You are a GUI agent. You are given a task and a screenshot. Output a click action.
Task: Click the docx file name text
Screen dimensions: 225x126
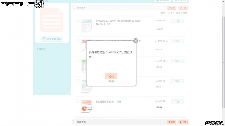tap(118, 22)
